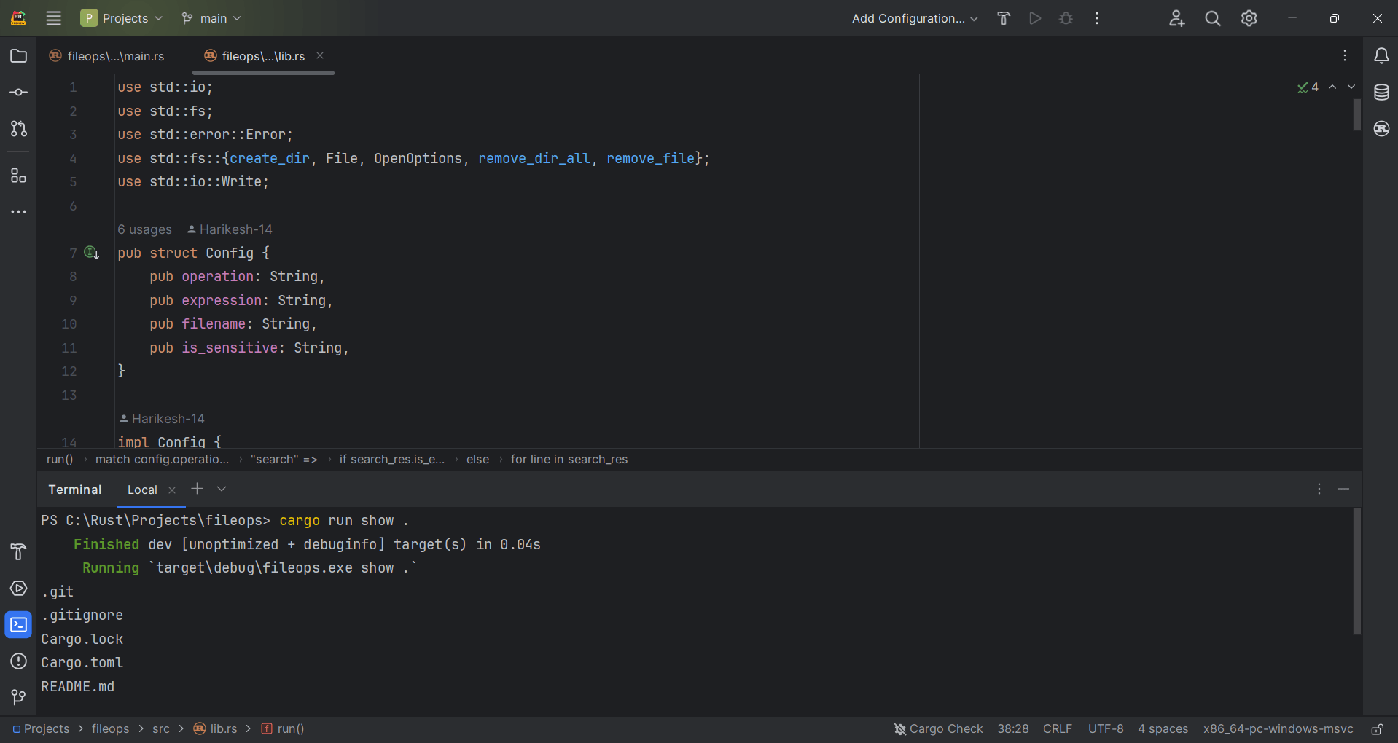The width and height of the screenshot is (1398, 743).
Task: Expand the Projects dropdown
Action: 122,18
